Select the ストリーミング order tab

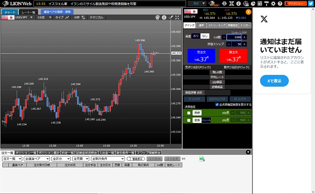pyautogui.click(x=217, y=25)
